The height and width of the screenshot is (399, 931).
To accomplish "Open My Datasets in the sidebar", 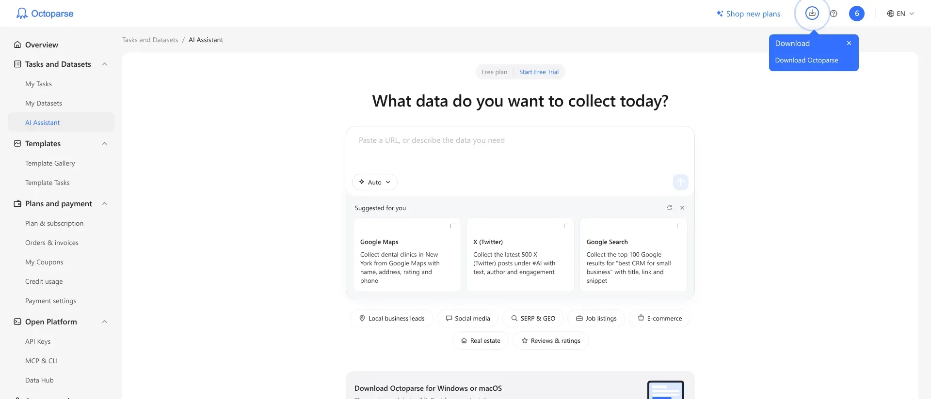I will pos(61,103).
